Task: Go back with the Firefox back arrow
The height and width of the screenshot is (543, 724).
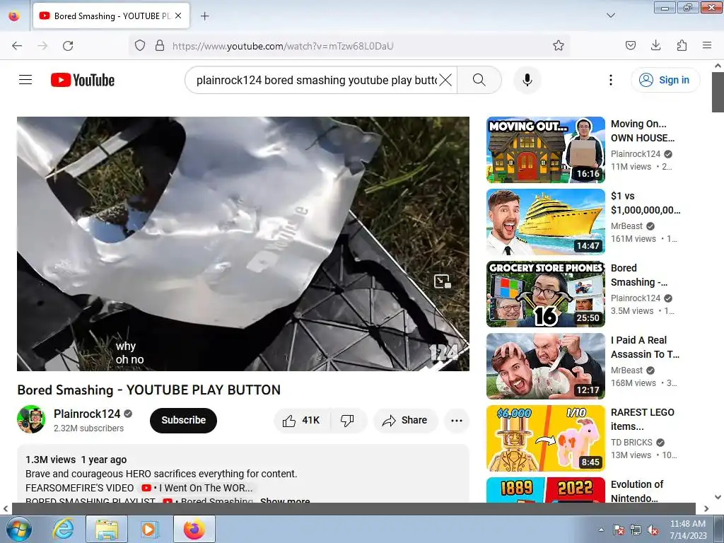Action: pos(17,46)
